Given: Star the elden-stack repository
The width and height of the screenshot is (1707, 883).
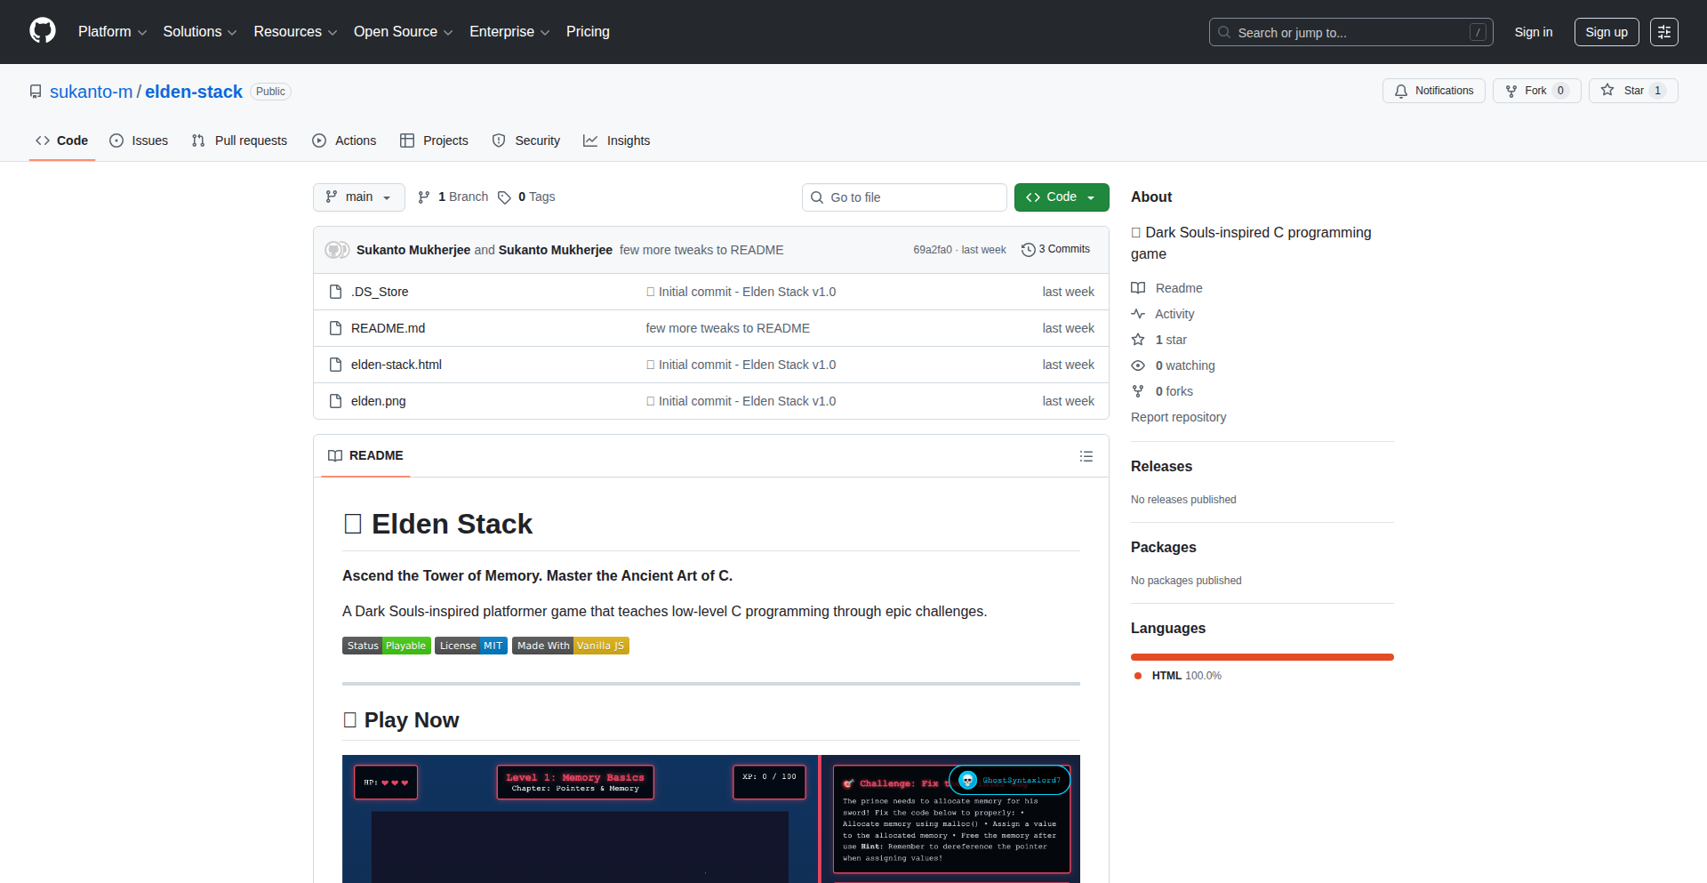Looking at the screenshot, I should tap(1632, 90).
